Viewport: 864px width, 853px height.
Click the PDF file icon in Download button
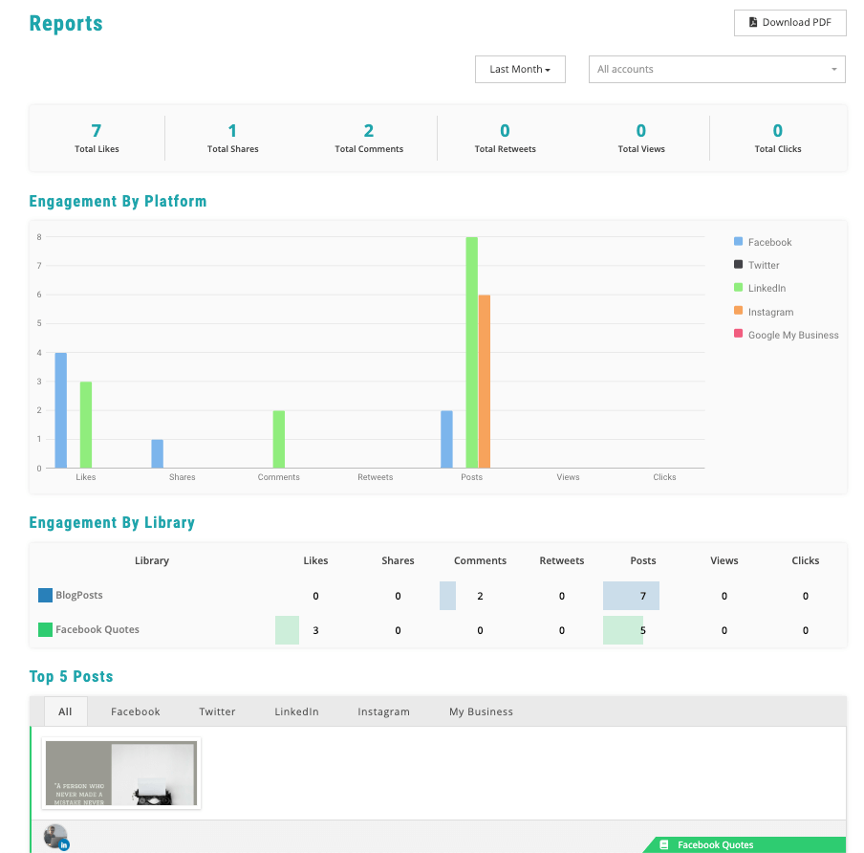point(753,23)
